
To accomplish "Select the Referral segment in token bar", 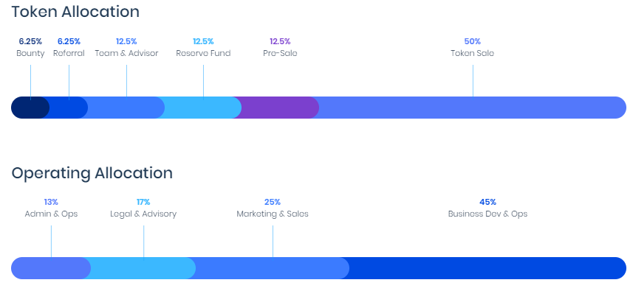I will pos(69,108).
